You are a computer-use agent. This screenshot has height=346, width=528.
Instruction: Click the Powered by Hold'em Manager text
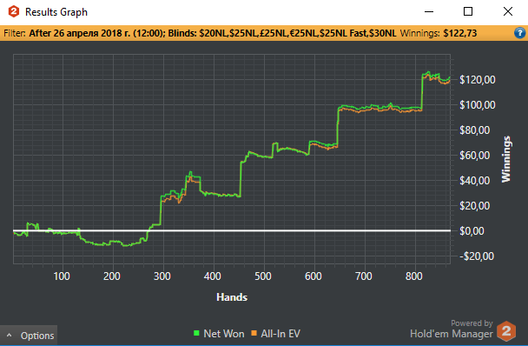(452, 329)
